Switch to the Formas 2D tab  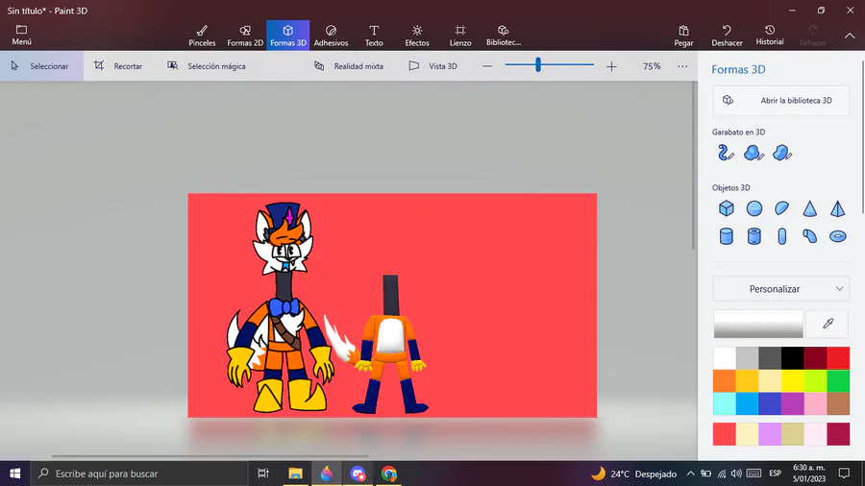(245, 36)
